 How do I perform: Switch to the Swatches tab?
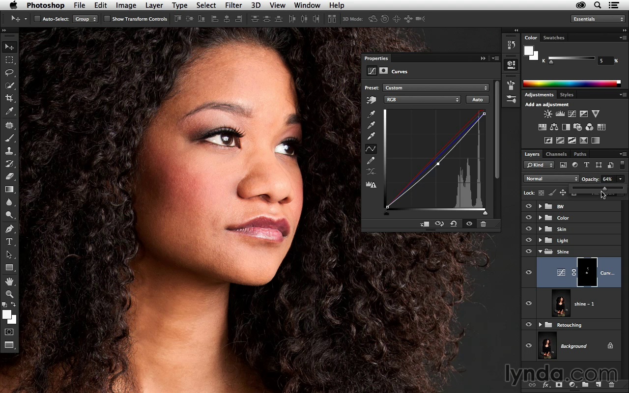coord(554,38)
